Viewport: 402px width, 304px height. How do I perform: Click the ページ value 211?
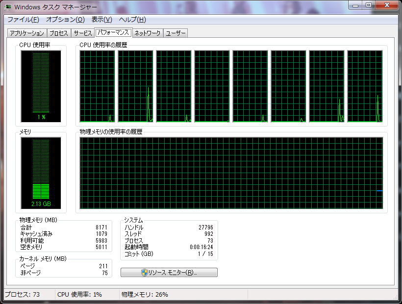click(103, 266)
